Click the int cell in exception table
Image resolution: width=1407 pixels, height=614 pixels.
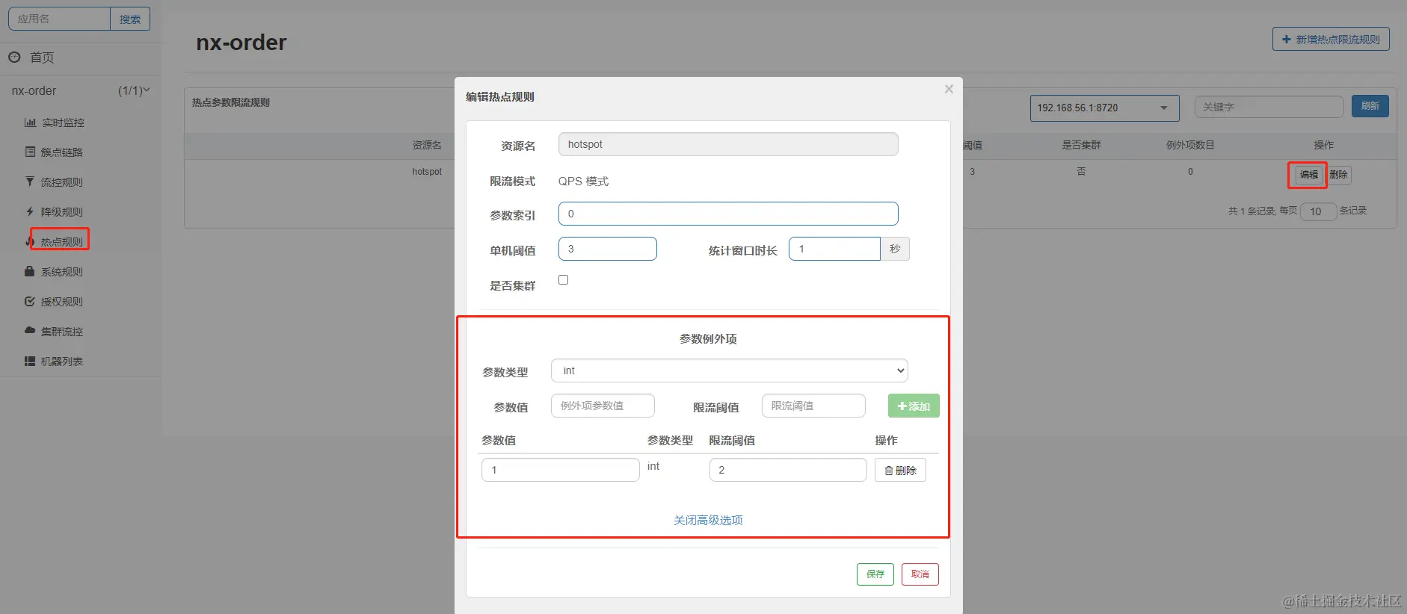tap(653, 466)
